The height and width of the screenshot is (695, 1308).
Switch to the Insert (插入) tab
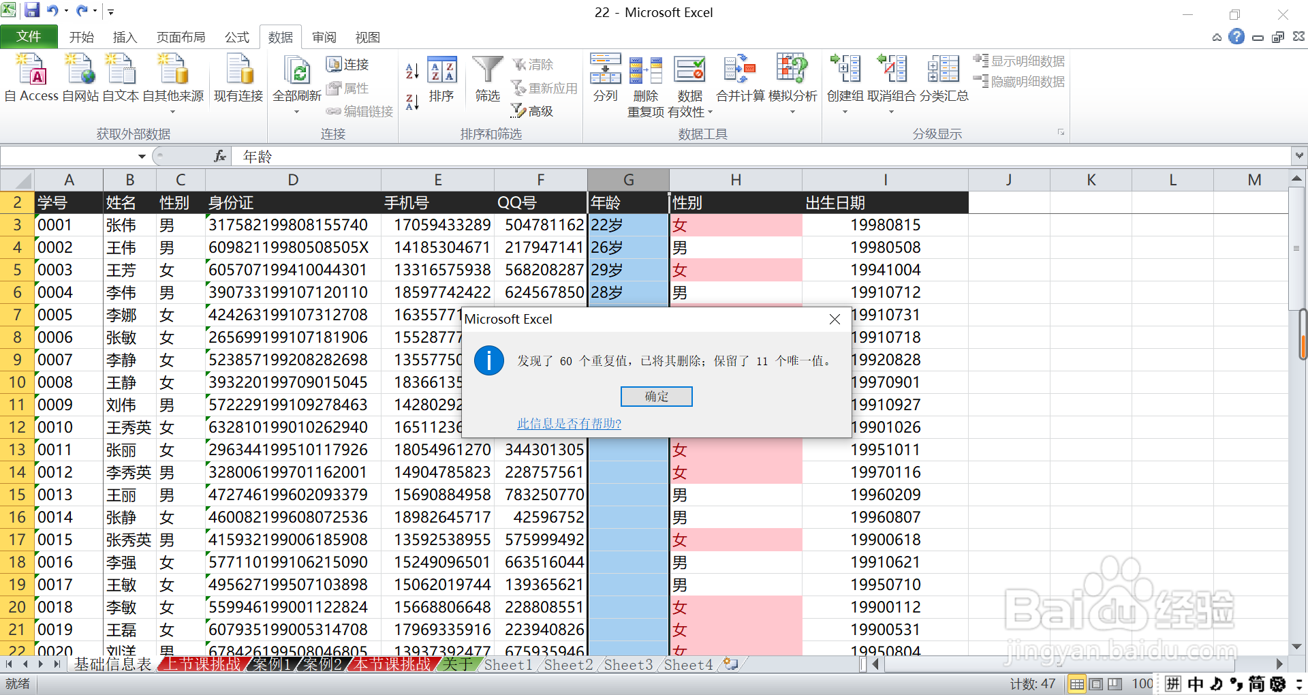[125, 37]
